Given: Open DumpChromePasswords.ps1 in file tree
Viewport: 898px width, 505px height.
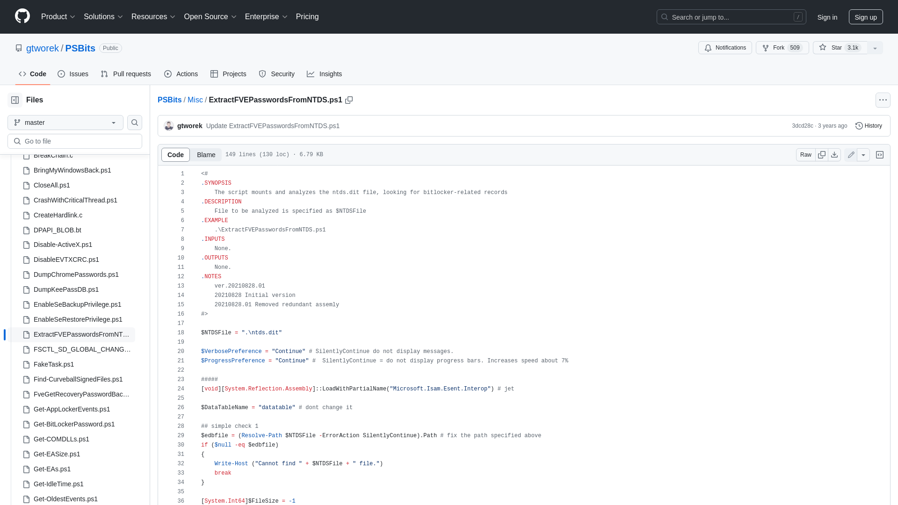Looking at the screenshot, I should [x=76, y=274].
